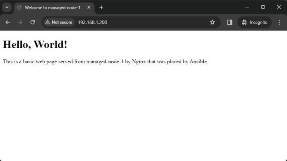Screen dimensions: 287x161
Task: Reload the current page
Action: (x=33, y=22)
